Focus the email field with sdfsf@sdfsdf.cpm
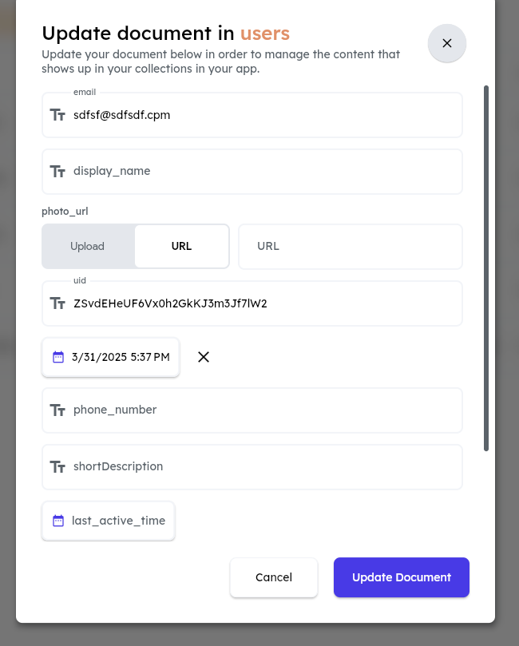 (x=252, y=115)
